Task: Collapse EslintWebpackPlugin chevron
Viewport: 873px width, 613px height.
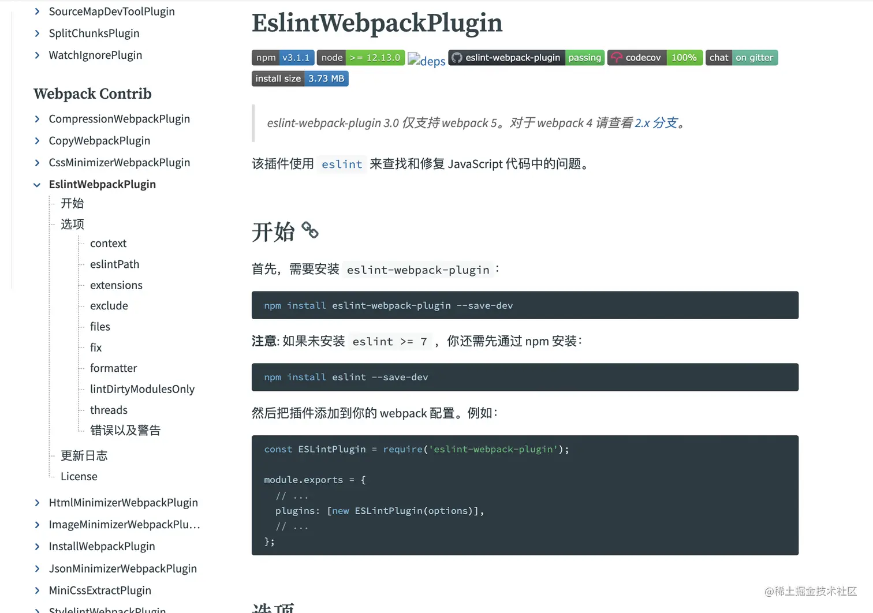Action: pos(37,185)
